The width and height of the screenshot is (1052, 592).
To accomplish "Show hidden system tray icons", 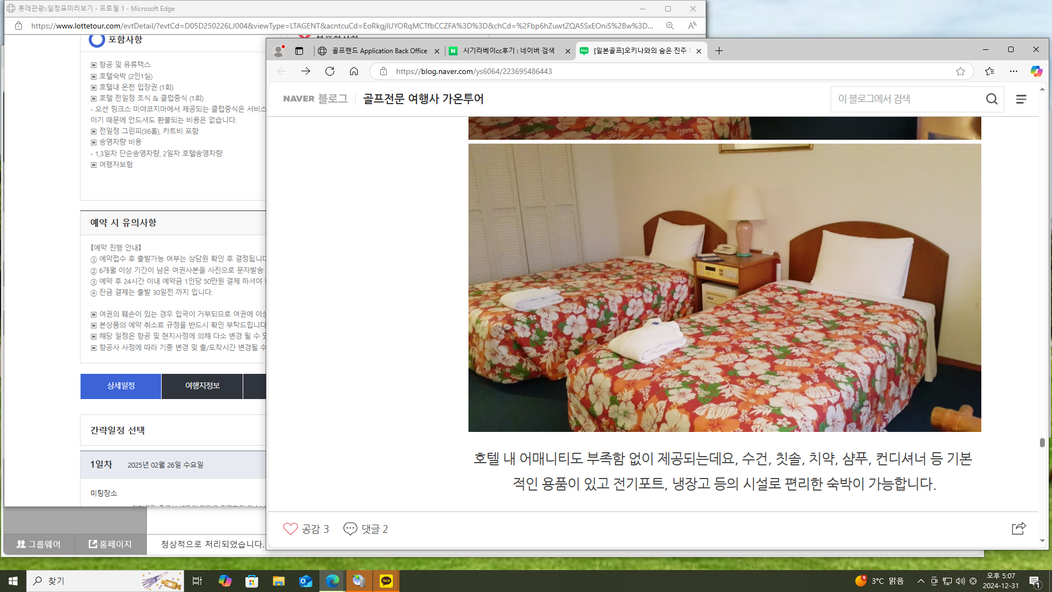I will 921,581.
